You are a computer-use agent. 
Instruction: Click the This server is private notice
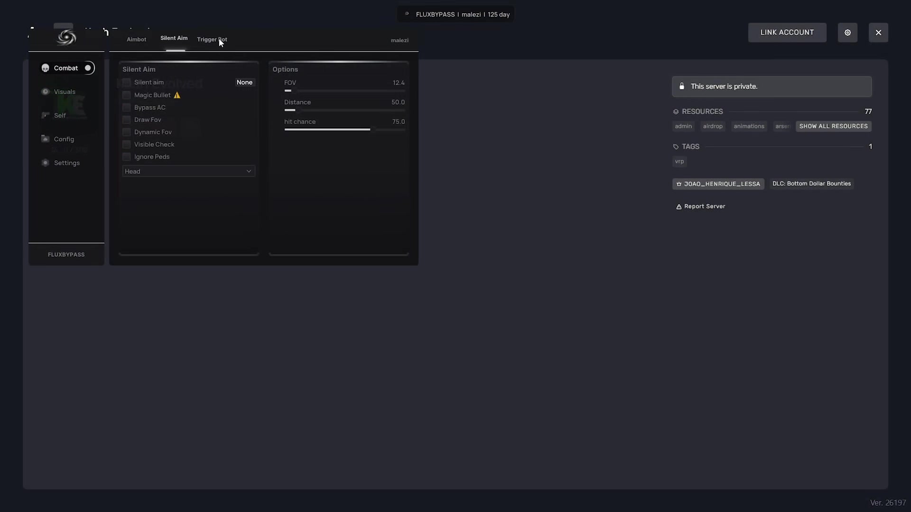[772, 87]
